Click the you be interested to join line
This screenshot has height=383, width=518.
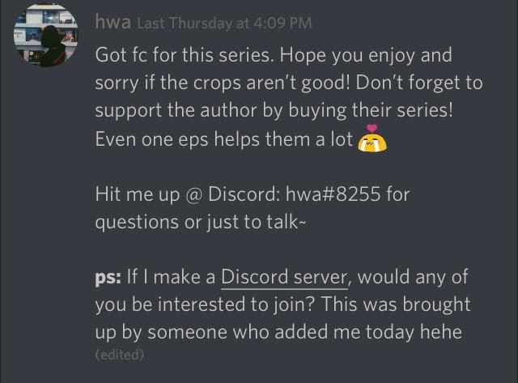pyautogui.click(x=282, y=304)
